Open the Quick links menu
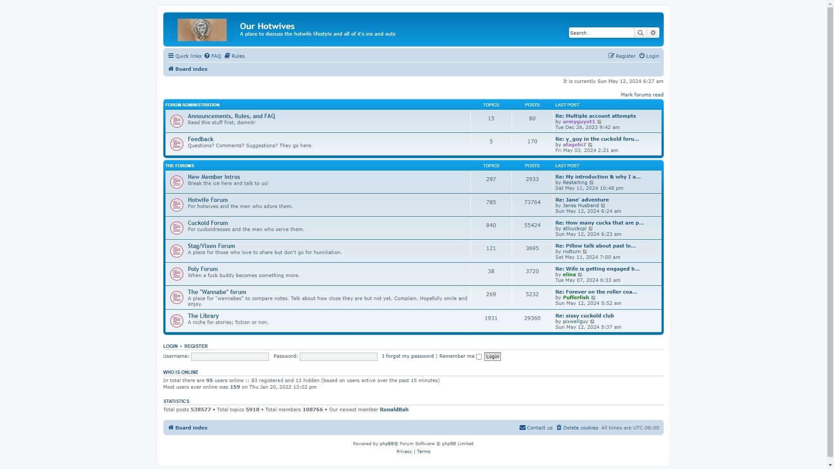This screenshot has width=834, height=469. click(184, 56)
